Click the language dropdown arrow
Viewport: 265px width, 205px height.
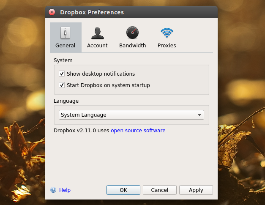click(x=199, y=115)
